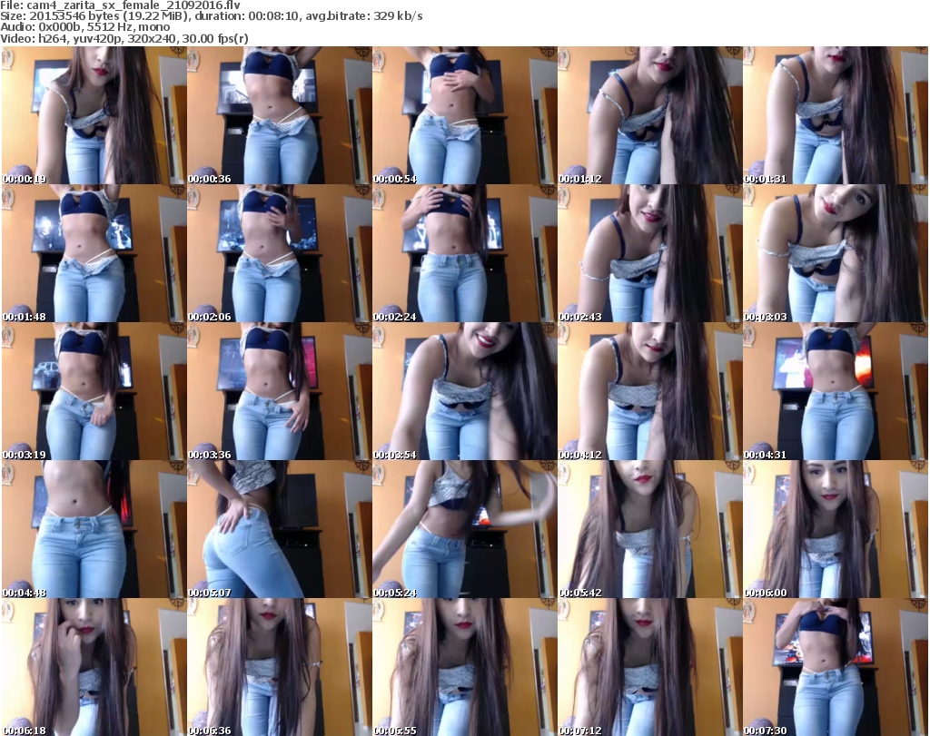Click the thumbnail timestamped 00:00:19
The image size is (930, 736).
(x=94, y=115)
